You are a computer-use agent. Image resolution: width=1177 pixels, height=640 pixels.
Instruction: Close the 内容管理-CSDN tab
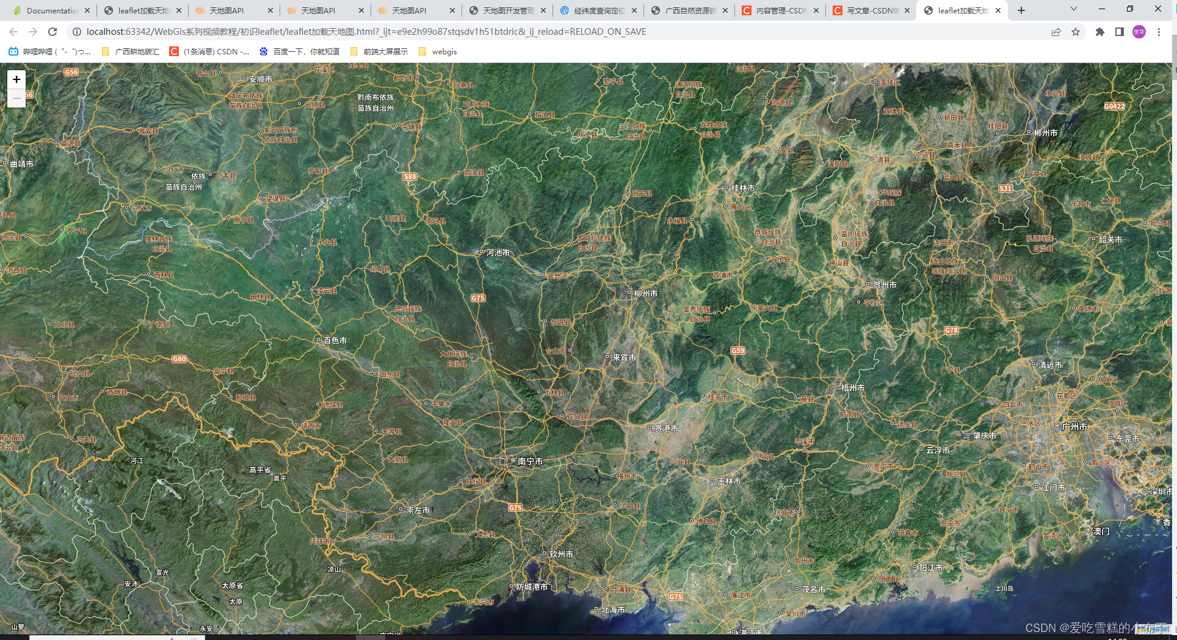click(816, 10)
